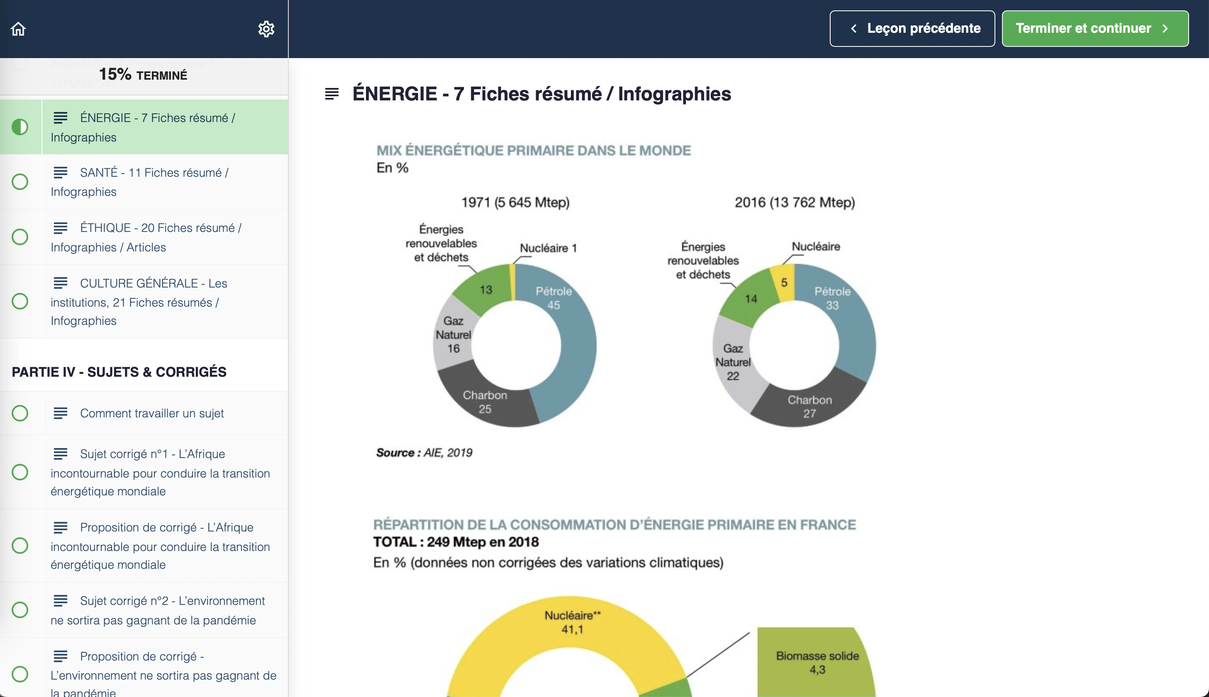Click the text icon of Comment travailler un sujet
The height and width of the screenshot is (697, 1209).
(60, 413)
